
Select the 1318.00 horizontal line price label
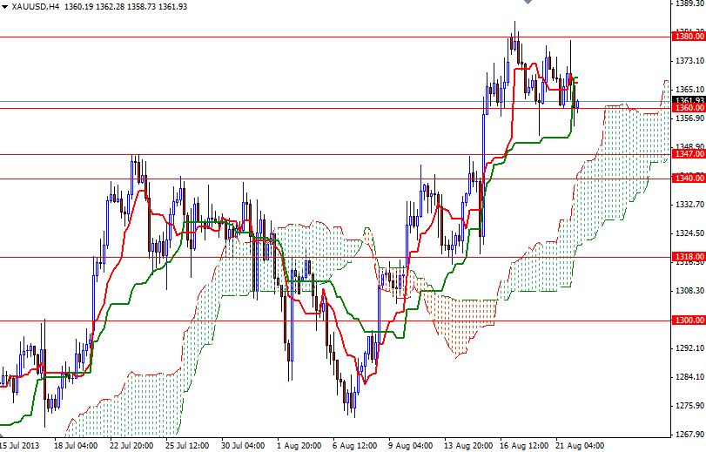click(x=689, y=257)
